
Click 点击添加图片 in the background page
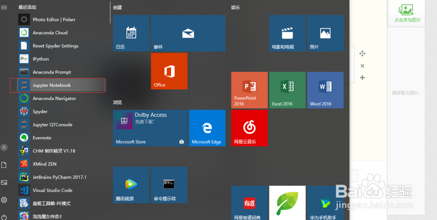[407, 14]
